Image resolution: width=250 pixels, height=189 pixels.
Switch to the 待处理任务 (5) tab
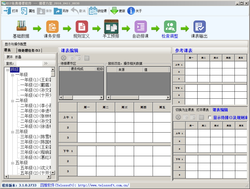[x=29, y=50]
